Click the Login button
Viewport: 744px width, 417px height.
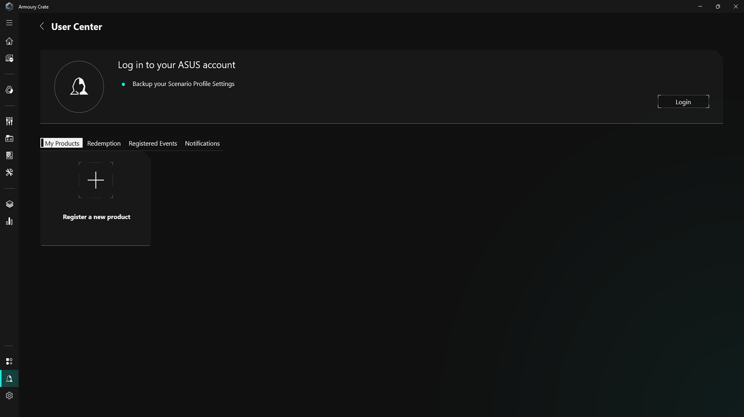tap(683, 102)
